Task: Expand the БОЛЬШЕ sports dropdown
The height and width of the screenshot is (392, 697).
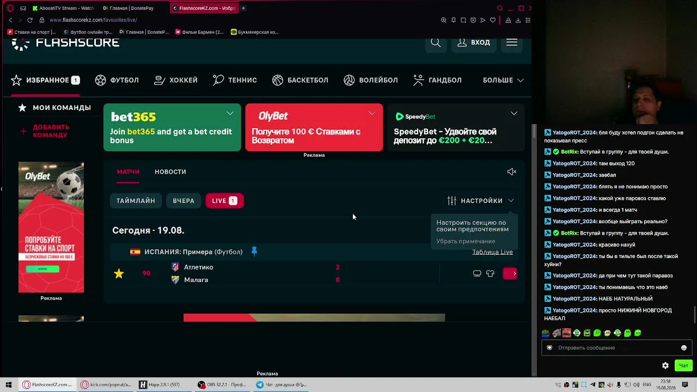Action: (x=503, y=80)
